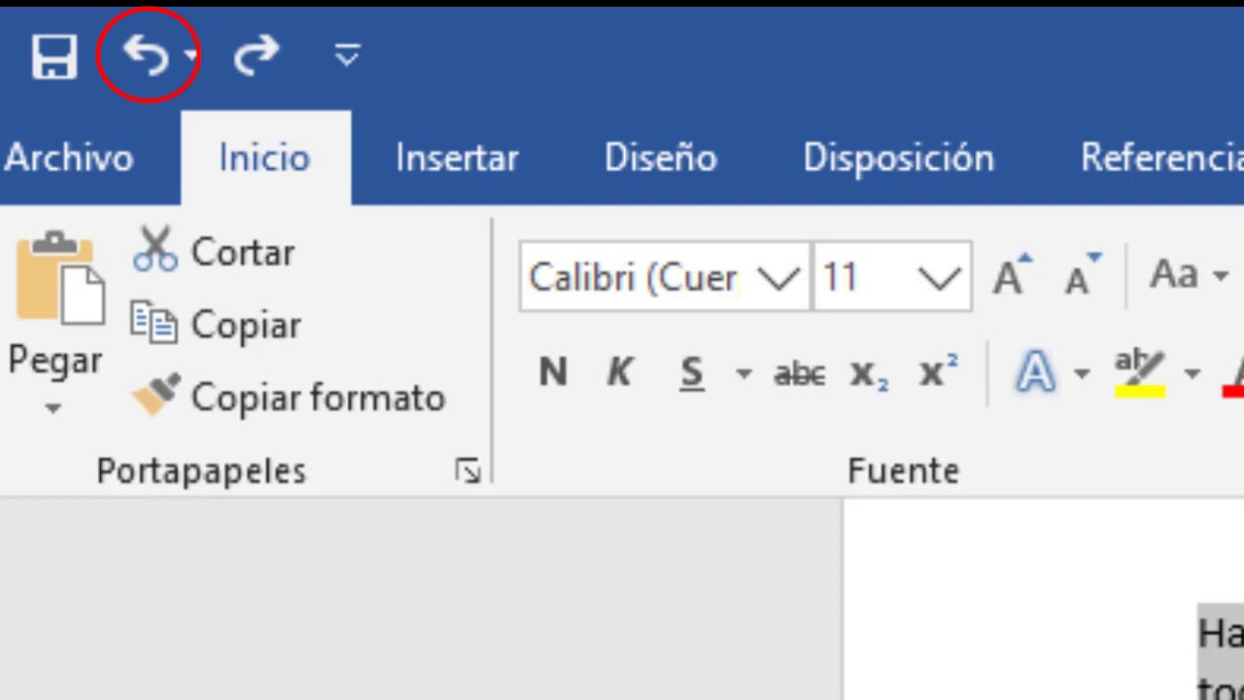Viewport: 1244px width, 700px height.
Task: Toggle italic formatting K button
Action: 619,372
